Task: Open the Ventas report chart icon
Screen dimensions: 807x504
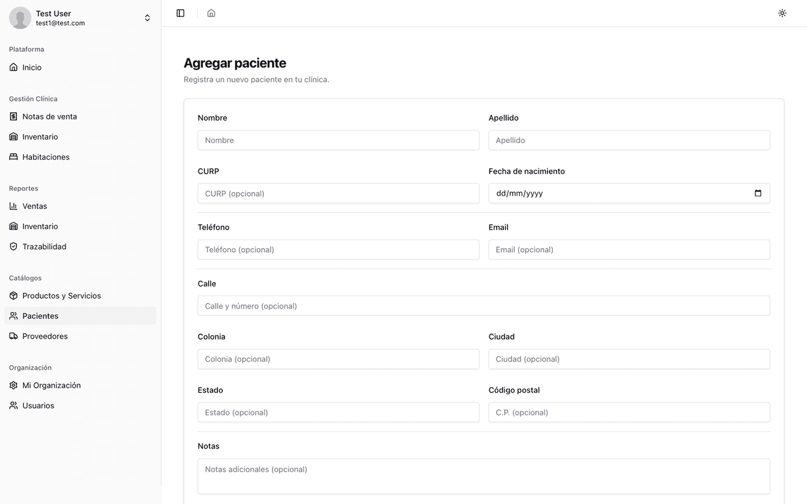Action: (x=13, y=206)
